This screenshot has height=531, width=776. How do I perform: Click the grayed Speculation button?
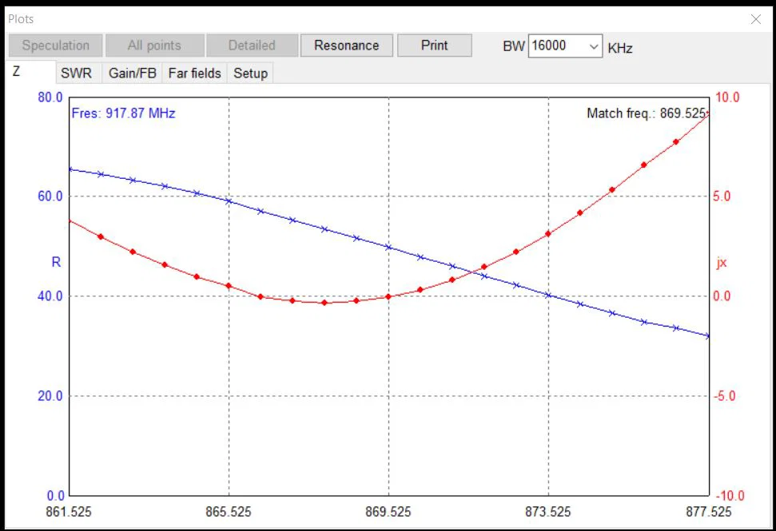pyautogui.click(x=55, y=46)
